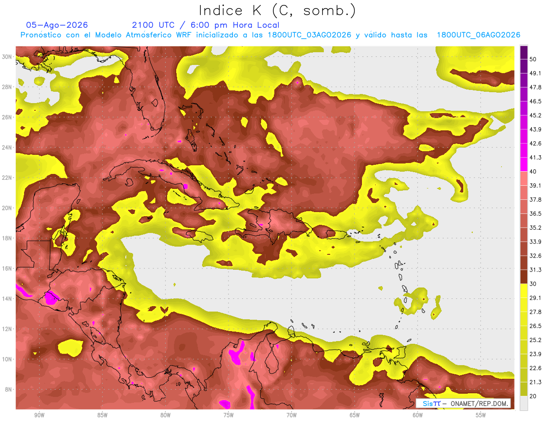
Task: Click the color bar label '37.8'
Action: (x=535, y=199)
